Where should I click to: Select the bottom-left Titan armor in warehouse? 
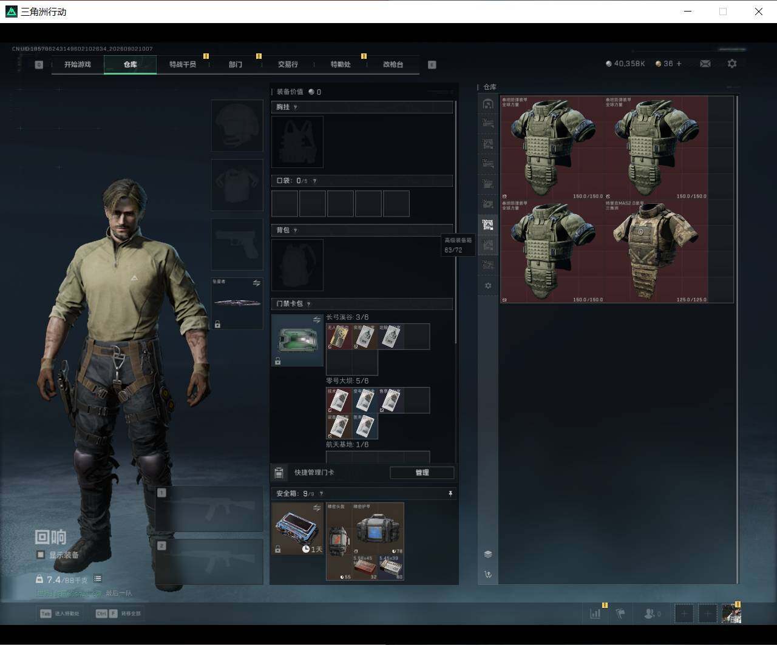[552, 251]
